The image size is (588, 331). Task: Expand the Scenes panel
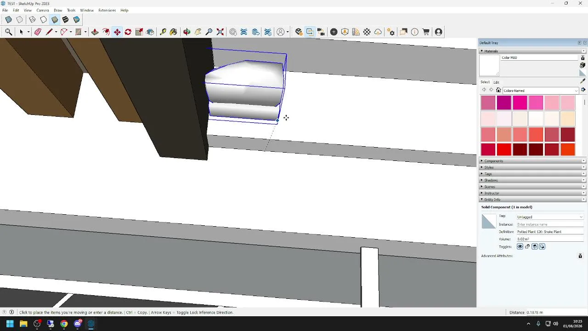coord(532,187)
